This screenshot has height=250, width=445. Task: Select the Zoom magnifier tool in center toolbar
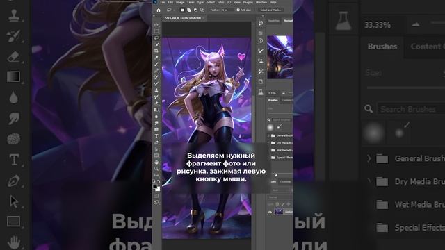click(x=156, y=169)
